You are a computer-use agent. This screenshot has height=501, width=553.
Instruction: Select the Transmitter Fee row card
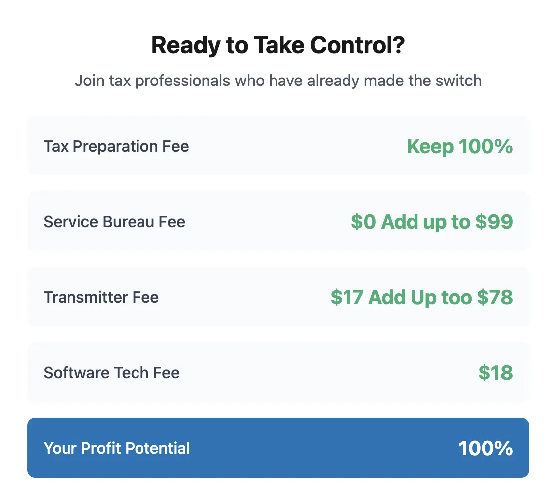click(278, 297)
